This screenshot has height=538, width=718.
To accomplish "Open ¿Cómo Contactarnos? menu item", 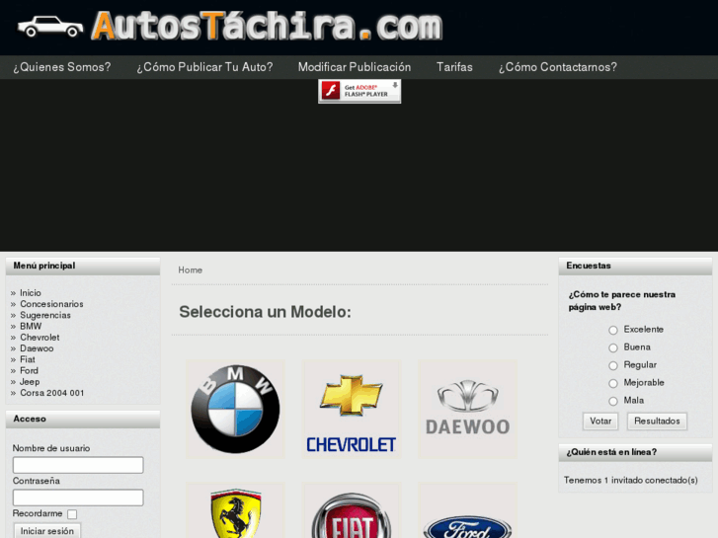I will 558,67.
